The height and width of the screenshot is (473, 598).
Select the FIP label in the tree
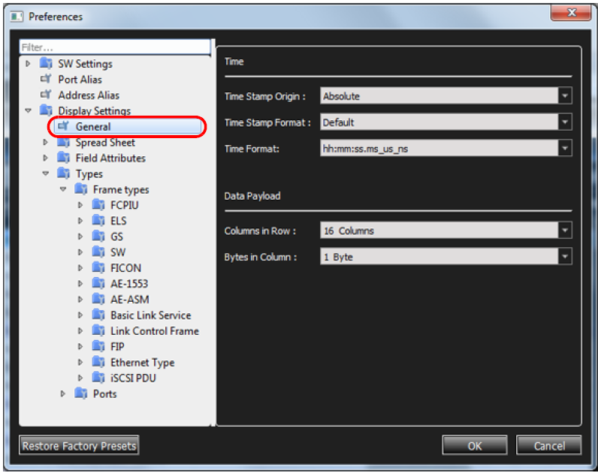tap(117, 346)
